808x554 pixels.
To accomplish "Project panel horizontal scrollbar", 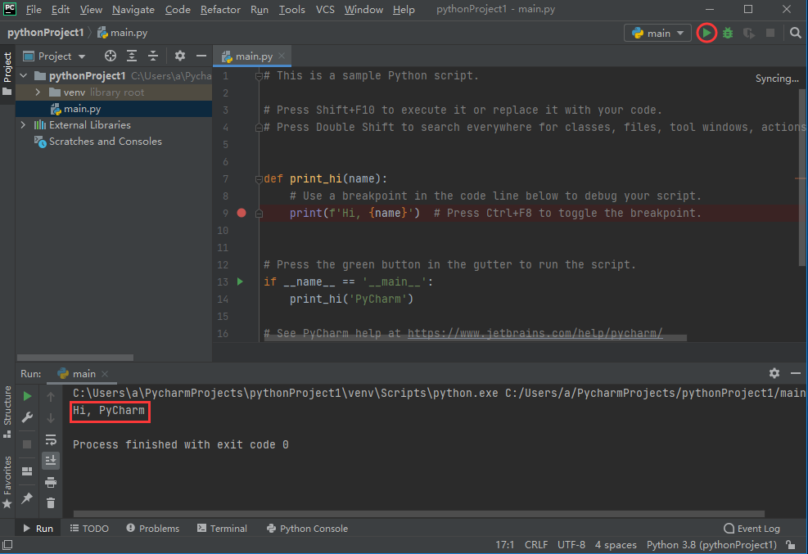I will 75,358.
